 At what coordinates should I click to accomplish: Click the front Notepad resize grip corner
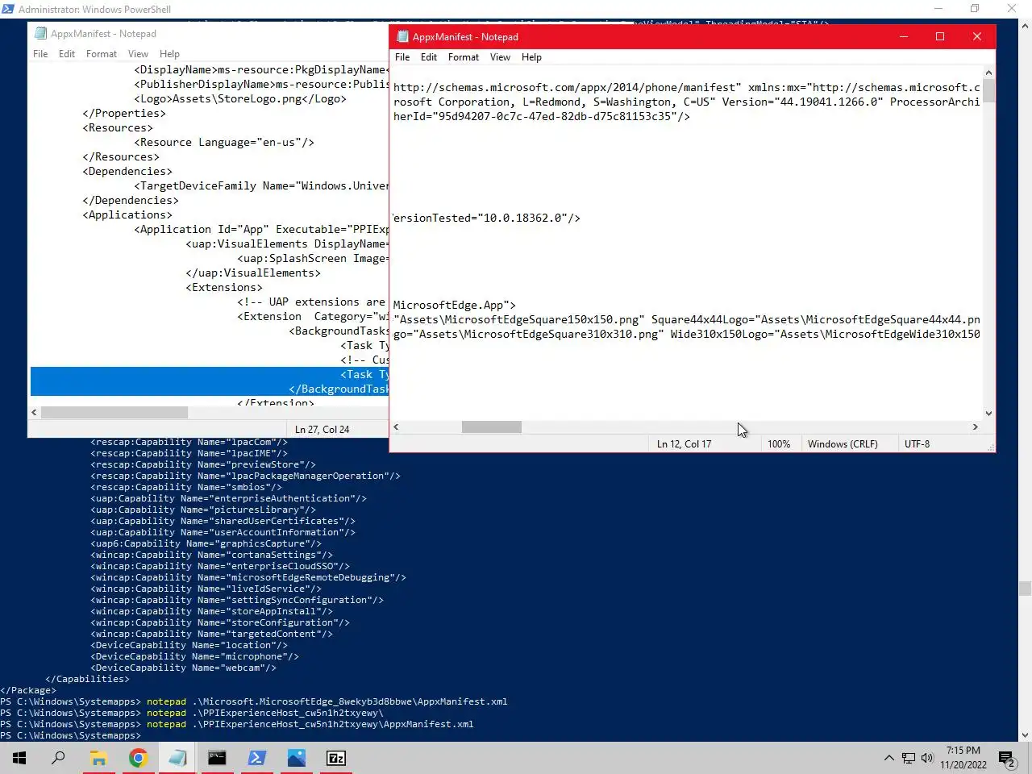point(989,446)
